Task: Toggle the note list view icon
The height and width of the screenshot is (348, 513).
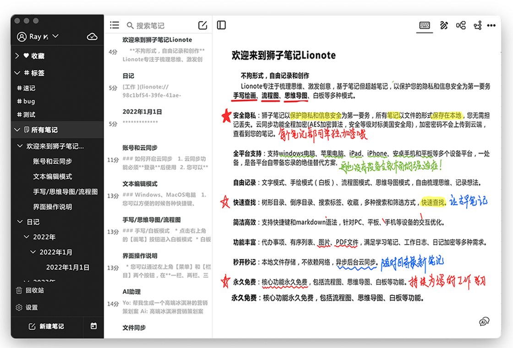Action: tap(114, 25)
